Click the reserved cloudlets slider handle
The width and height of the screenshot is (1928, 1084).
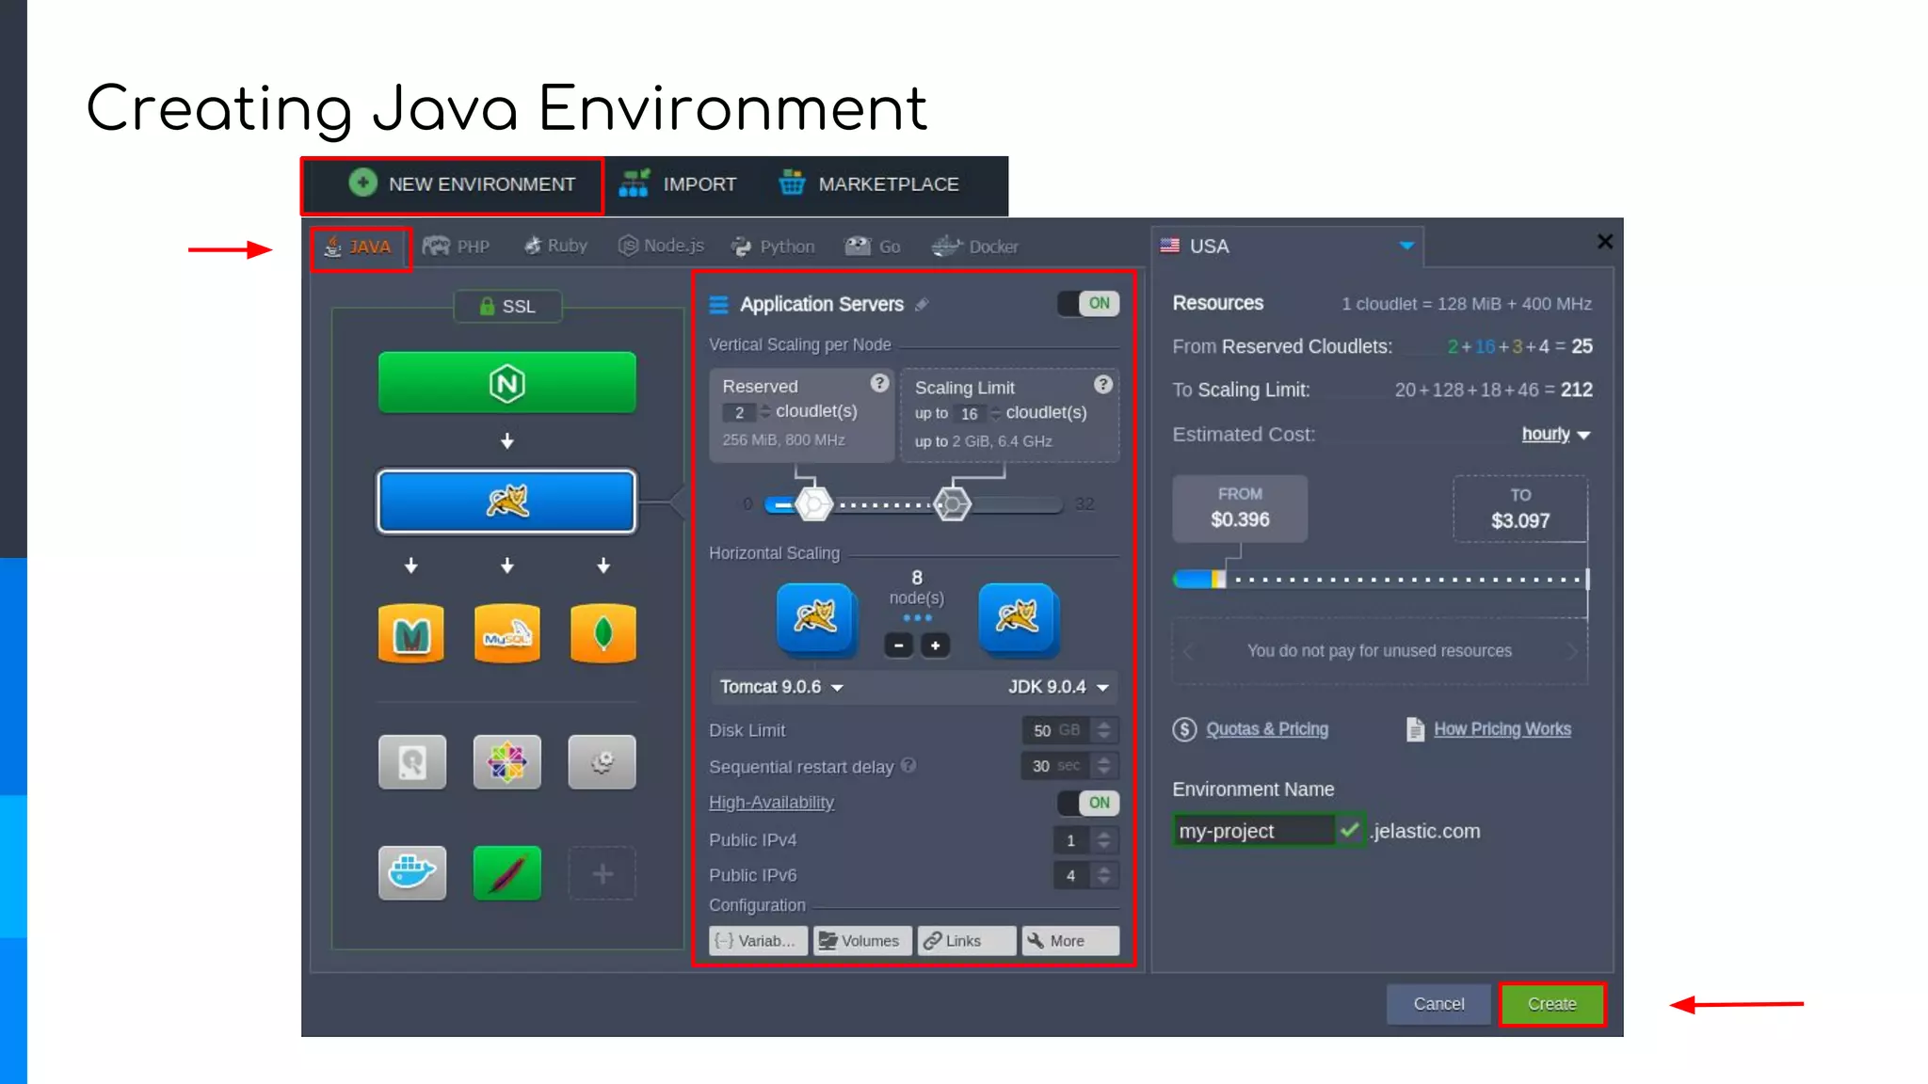pos(813,504)
